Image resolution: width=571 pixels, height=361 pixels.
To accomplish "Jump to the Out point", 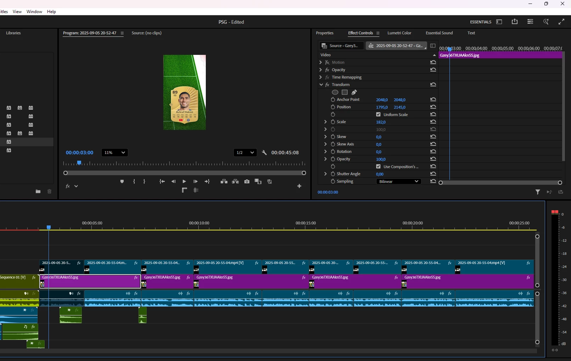I will (207, 182).
